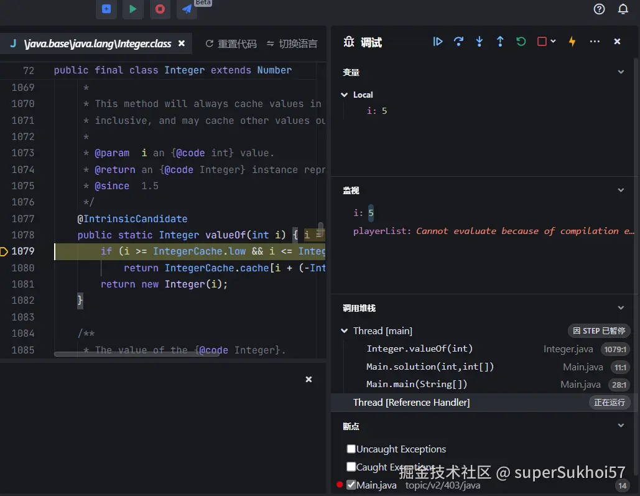Image resolution: width=640 pixels, height=496 pixels.
Task: Click the 1079:1 line badge
Action: point(615,349)
